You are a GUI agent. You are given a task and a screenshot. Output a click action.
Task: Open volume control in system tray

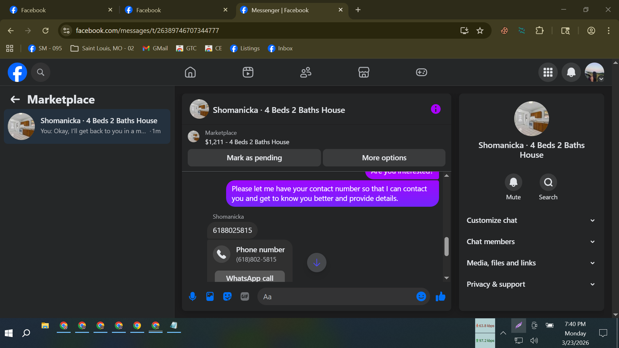534,341
